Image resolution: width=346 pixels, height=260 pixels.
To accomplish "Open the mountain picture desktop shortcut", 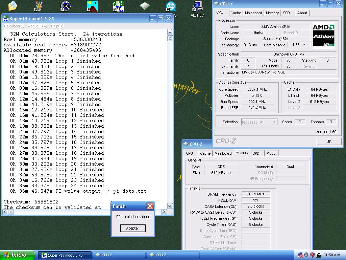I will pos(92,6).
